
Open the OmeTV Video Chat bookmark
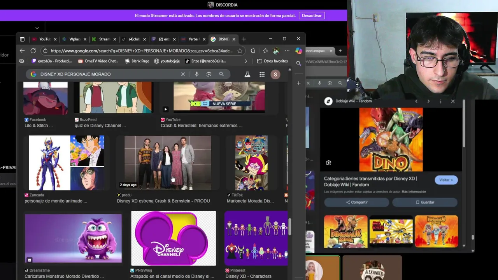pos(98,61)
